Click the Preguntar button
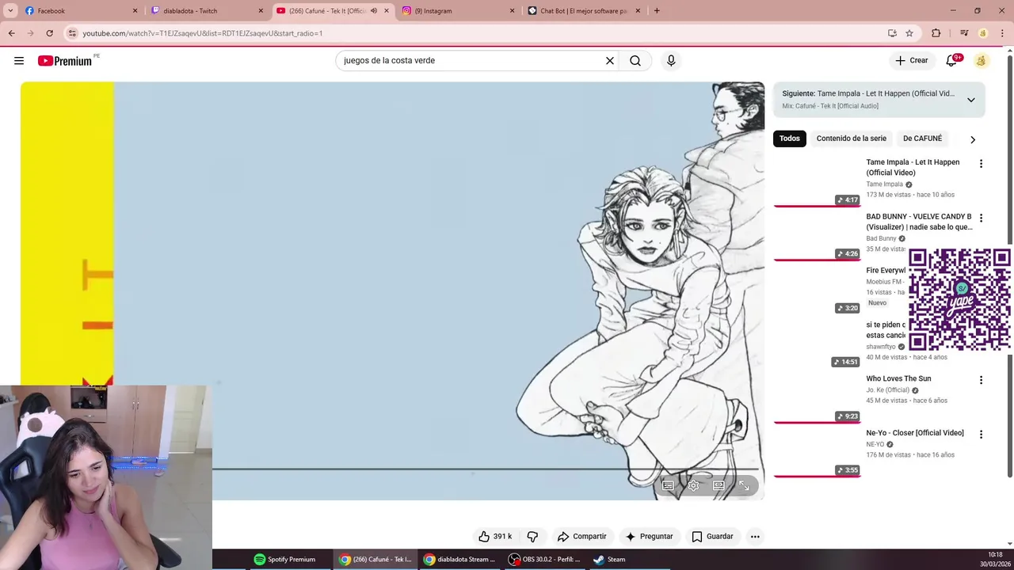Viewport: 1014px width, 570px height. point(649,537)
